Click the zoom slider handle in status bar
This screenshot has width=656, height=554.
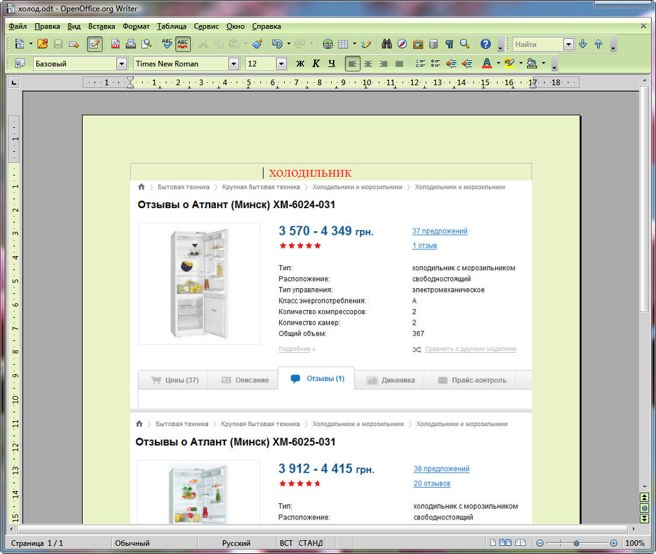(577, 543)
